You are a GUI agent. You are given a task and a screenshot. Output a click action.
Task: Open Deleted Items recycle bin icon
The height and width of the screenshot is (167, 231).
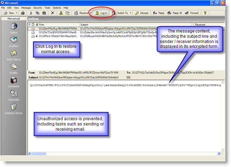(x=14, y=107)
